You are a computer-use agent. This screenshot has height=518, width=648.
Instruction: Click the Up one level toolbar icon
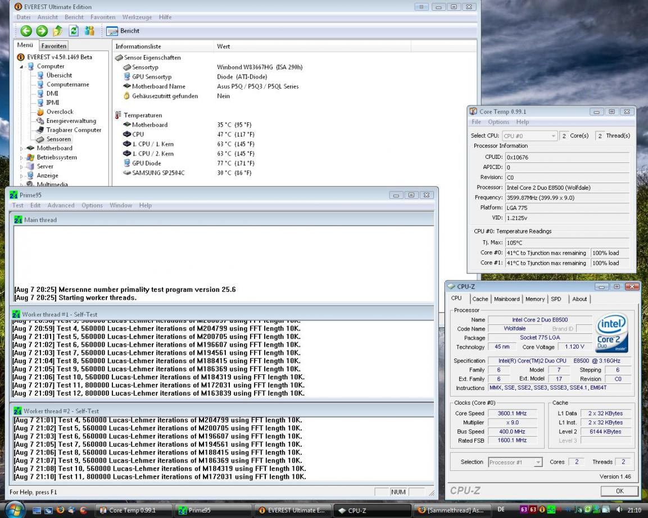pyautogui.click(x=58, y=31)
